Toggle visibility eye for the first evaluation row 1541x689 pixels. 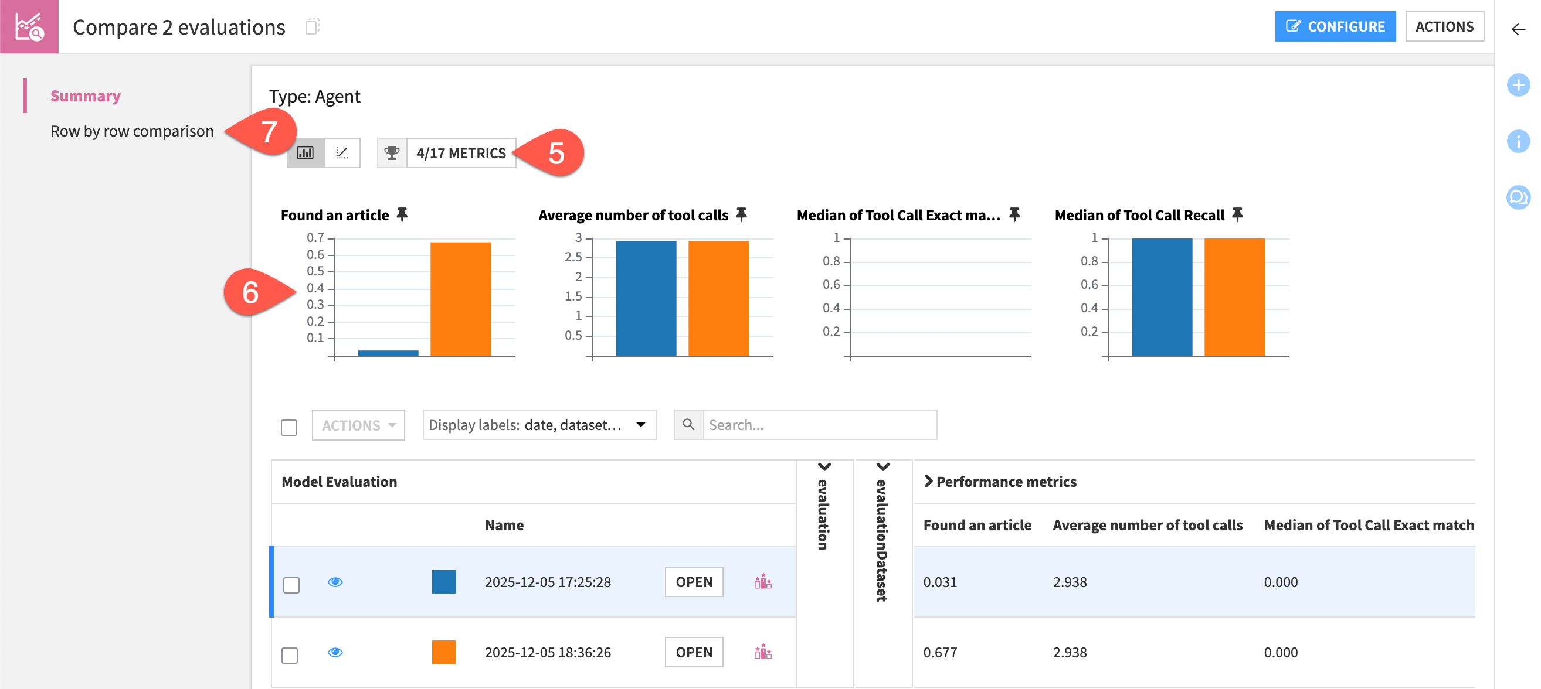pyautogui.click(x=336, y=581)
